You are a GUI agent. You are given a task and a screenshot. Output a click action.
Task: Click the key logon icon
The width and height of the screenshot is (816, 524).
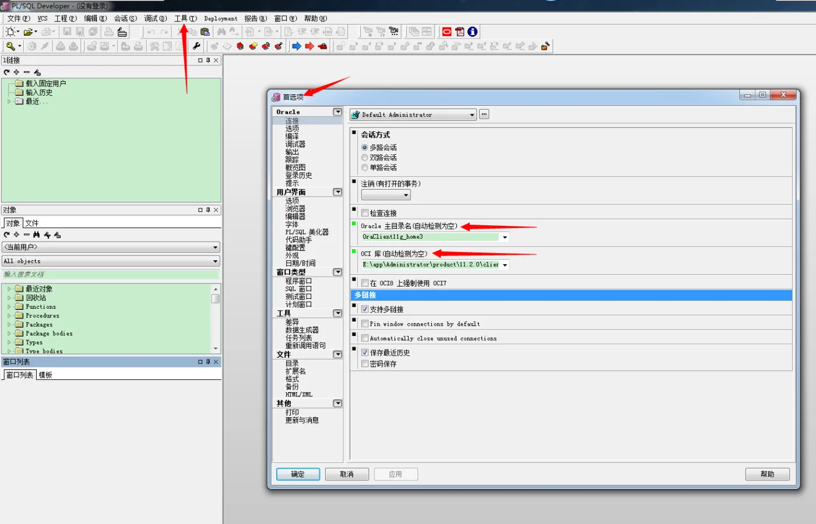10,46
